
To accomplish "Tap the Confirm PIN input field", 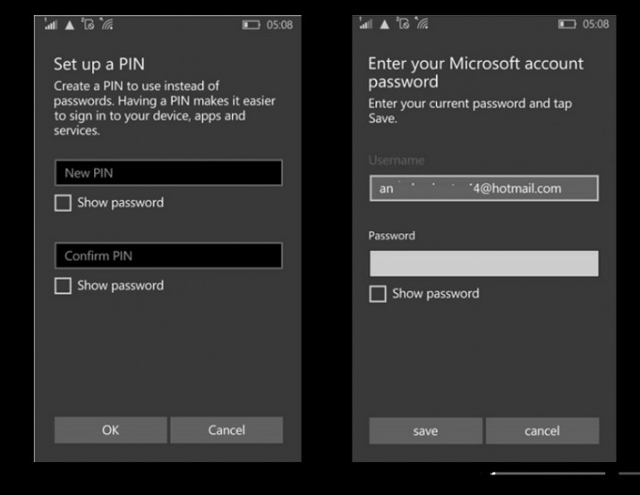I will tap(168, 256).
